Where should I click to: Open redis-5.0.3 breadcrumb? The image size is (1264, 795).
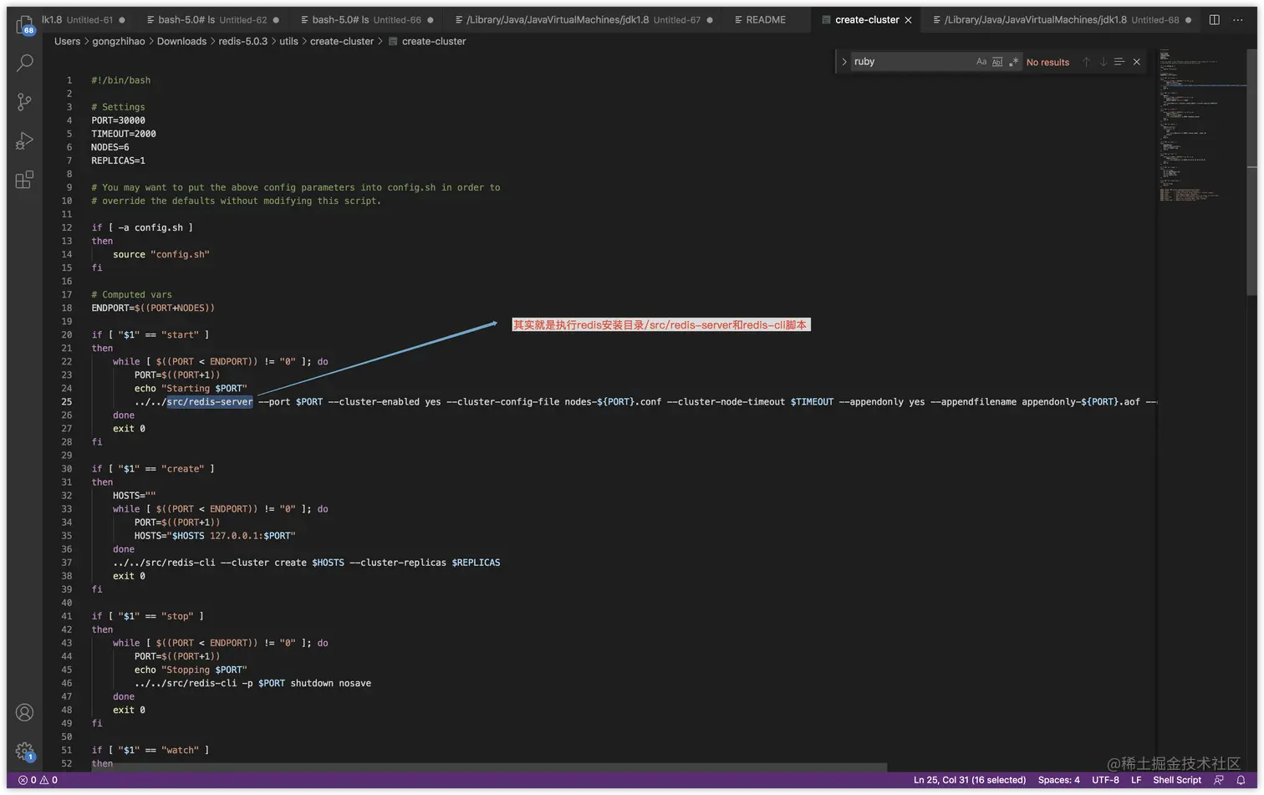click(x=242, y=41)
